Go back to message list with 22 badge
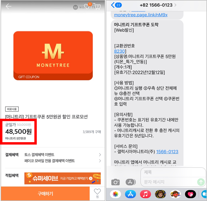The image size is (207, 201). 116,5
